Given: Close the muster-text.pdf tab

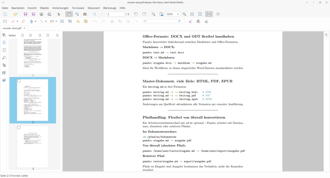Looking at the screenshot, I should (x=24, y=28).
